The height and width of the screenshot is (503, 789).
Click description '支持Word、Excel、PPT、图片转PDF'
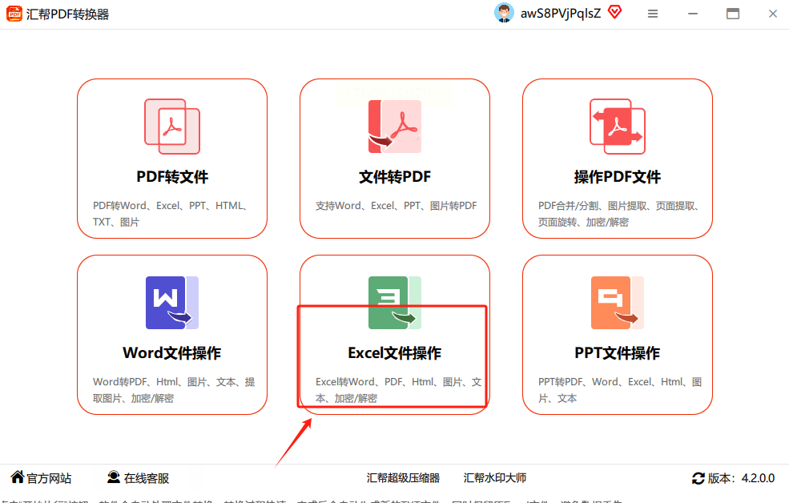click(396, 206)
